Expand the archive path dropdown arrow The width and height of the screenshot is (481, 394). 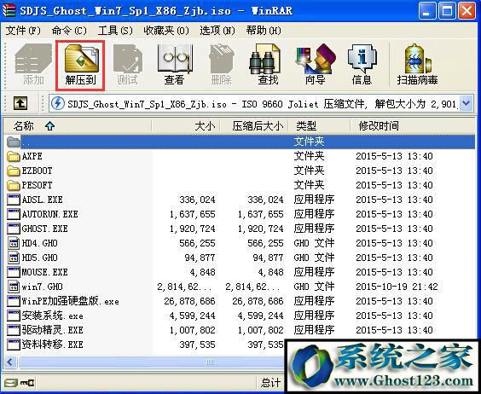pos(466,103)
